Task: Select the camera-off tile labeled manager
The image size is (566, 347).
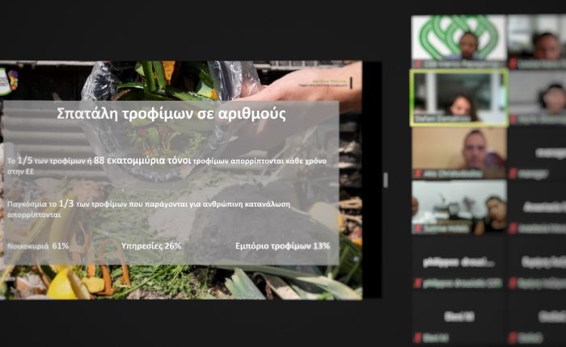Action: tap(537, 153)
